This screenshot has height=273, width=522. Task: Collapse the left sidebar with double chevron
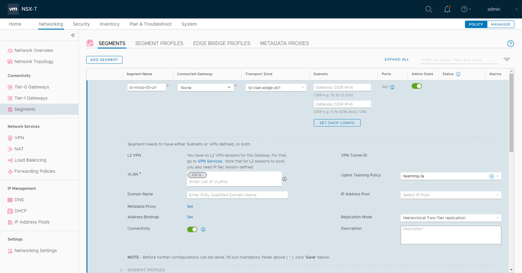tap(73, 35)
